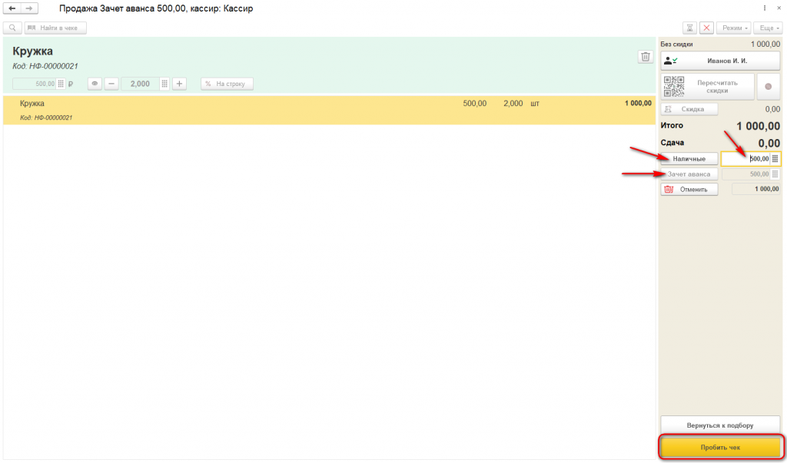
Task: Open search with the magnifier icon
Action: (12, 28)
